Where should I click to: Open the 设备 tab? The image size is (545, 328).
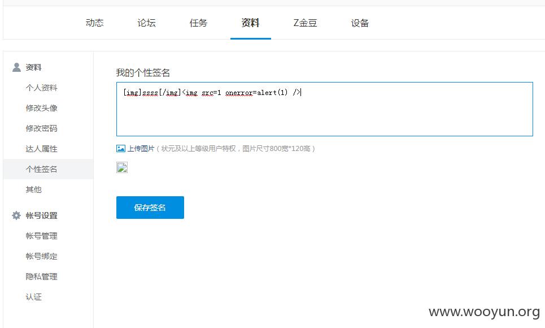(x=360, y=23)
